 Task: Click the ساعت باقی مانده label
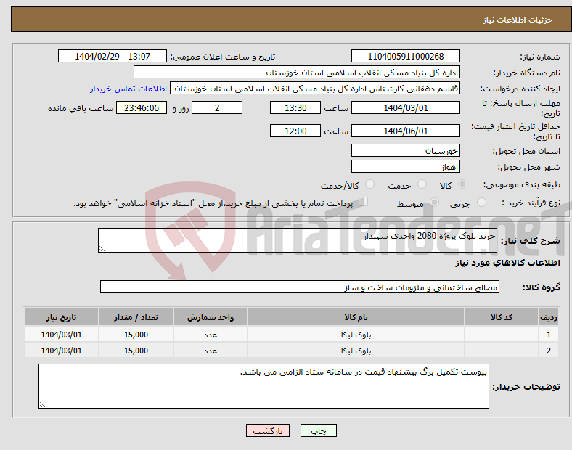click(x=81, y=108)
